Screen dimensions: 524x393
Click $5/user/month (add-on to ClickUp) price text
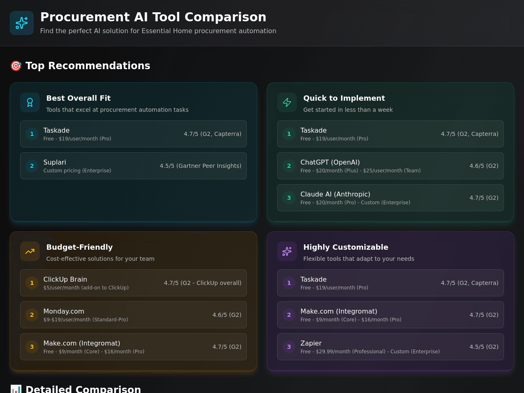pyautogui.click(x=86, y=288)
